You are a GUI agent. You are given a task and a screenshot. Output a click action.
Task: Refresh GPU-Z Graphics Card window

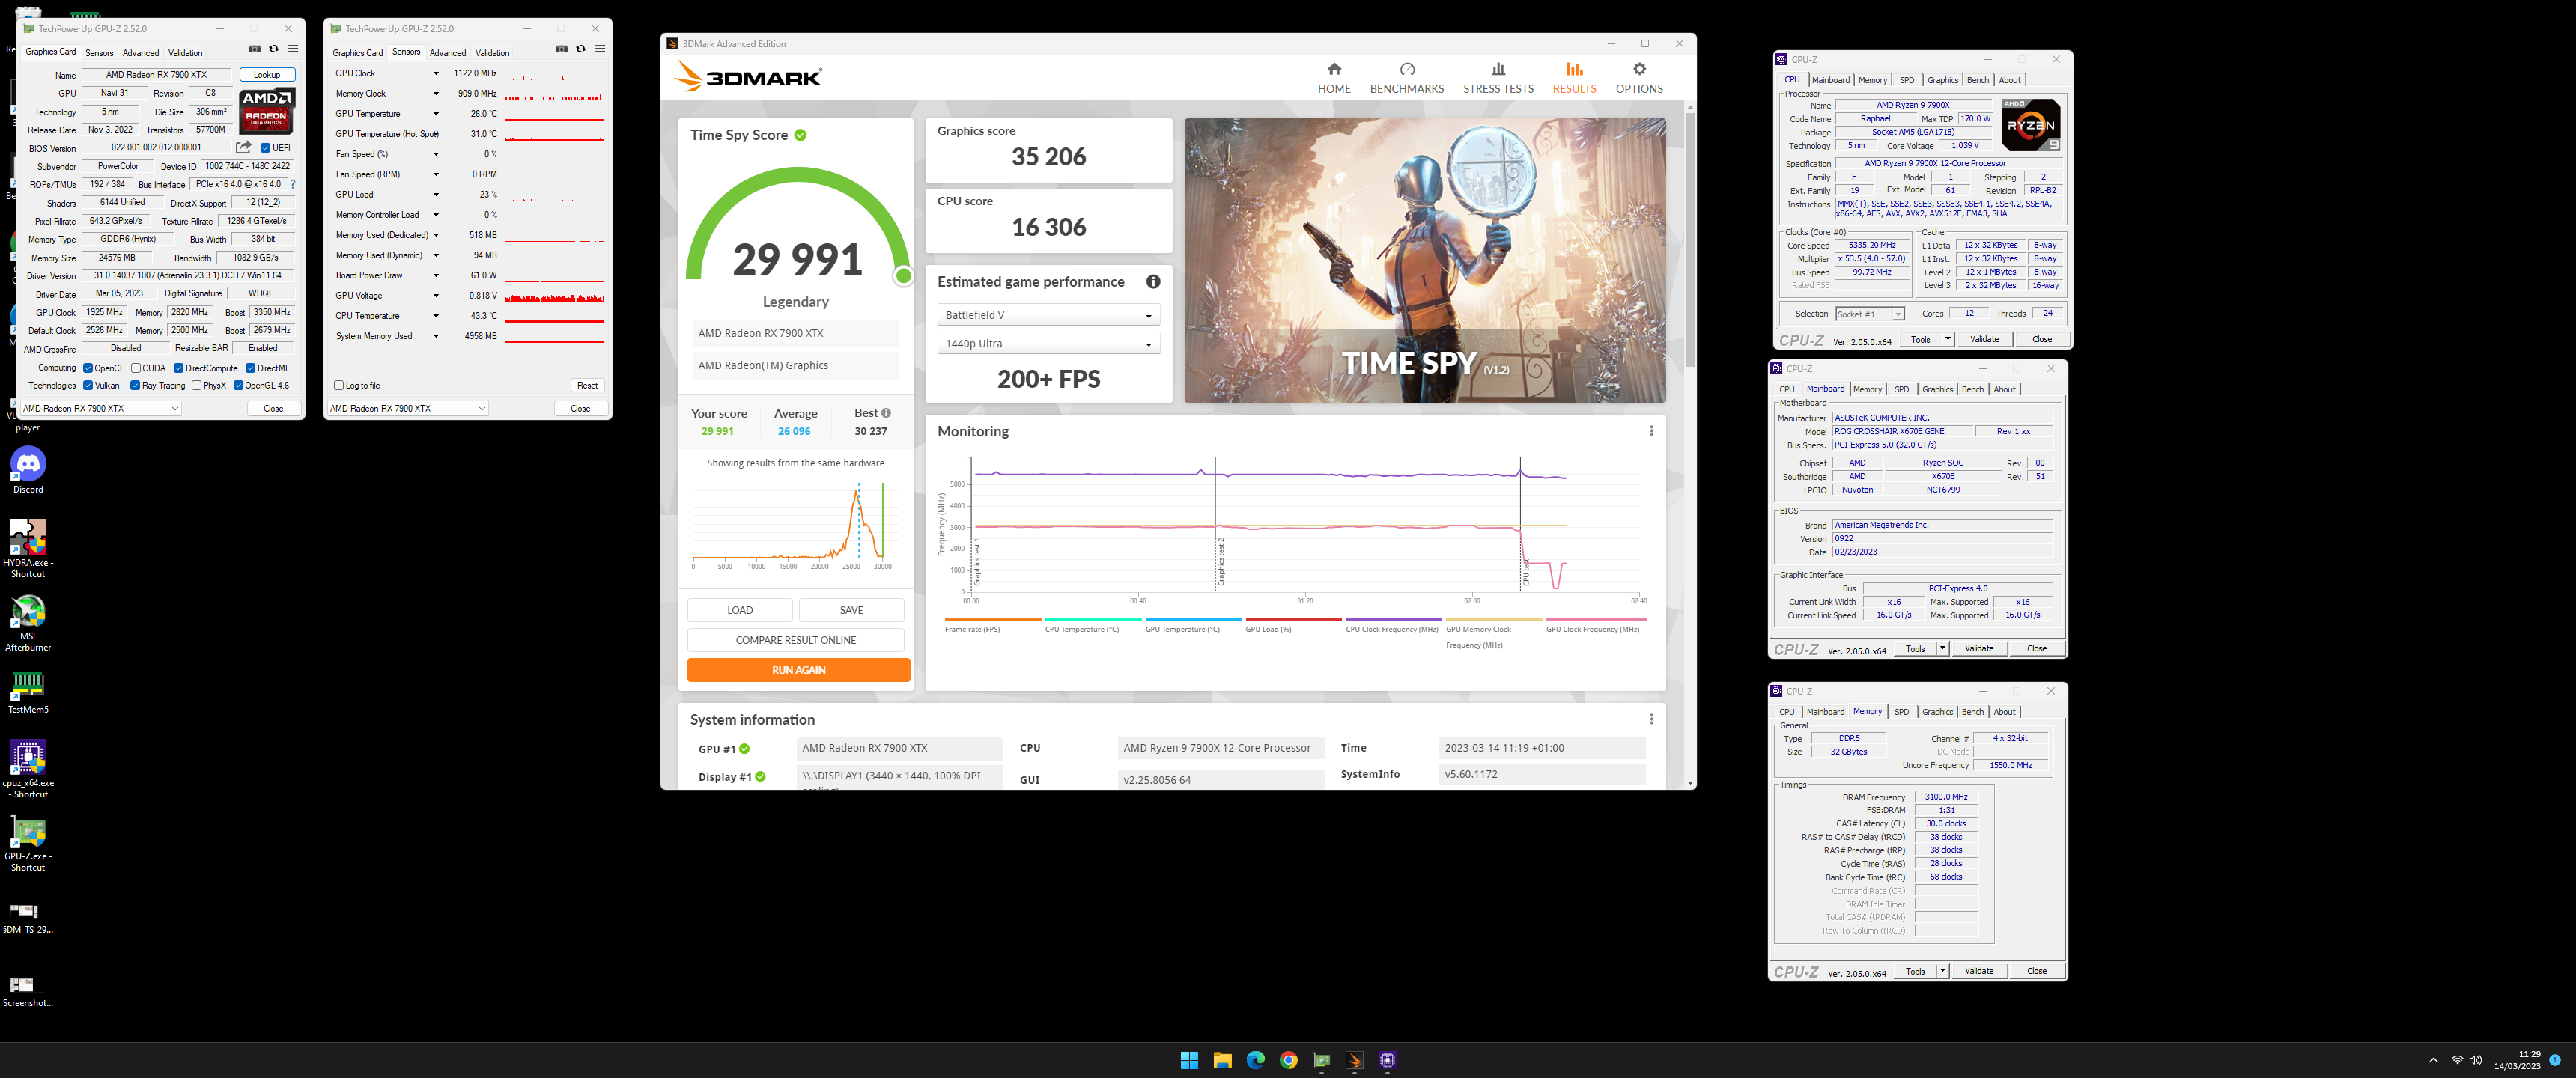coord(273,49)
